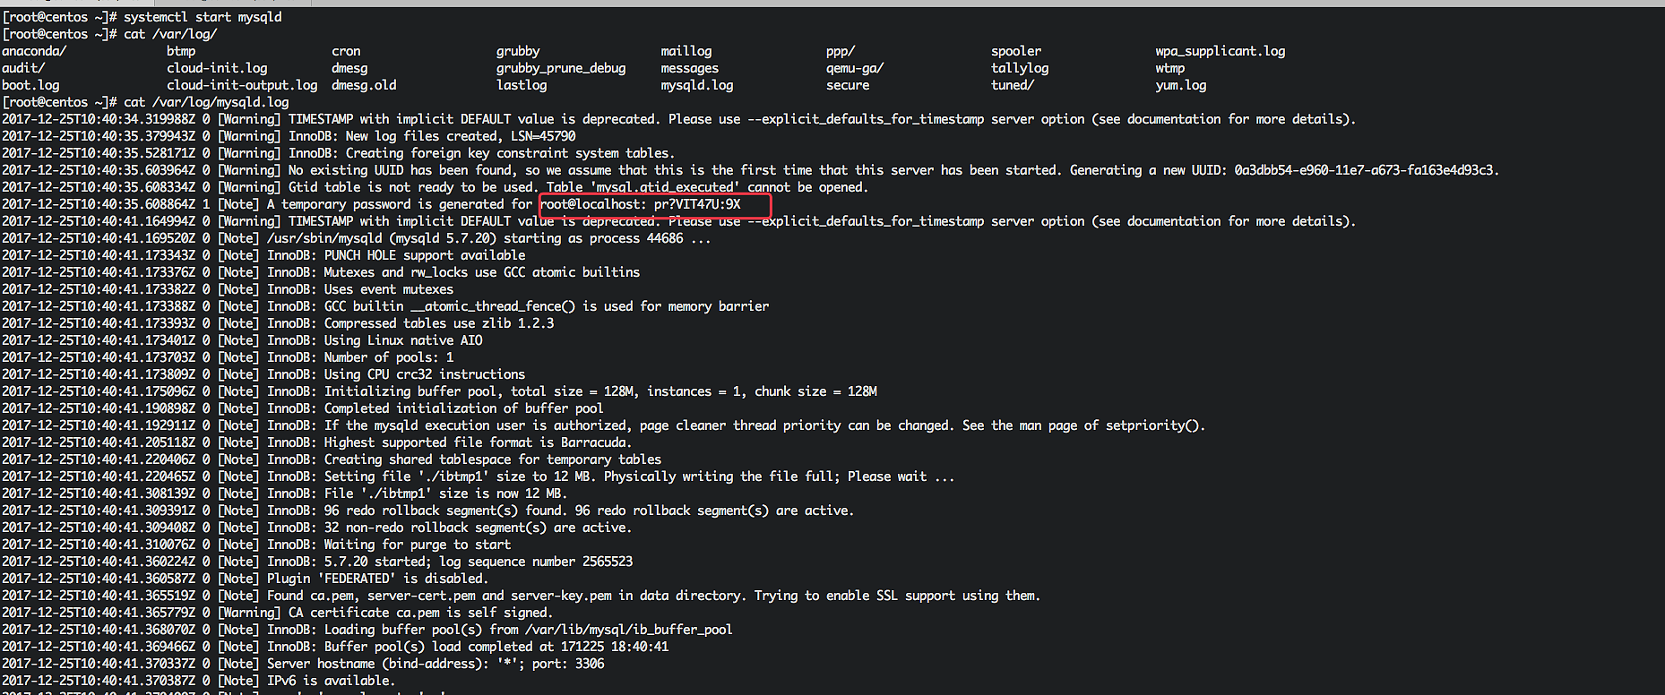
Task: Click the "Plugin 'FEDERATED' is disabled" line
Action: pos(376,579)
